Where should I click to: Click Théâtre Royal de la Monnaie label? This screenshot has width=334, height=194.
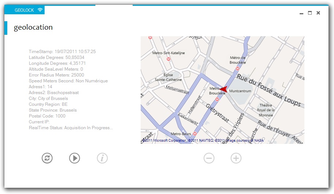click(266, 110)
